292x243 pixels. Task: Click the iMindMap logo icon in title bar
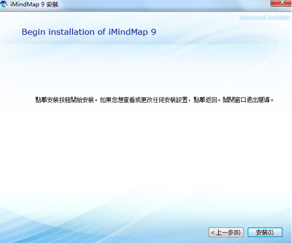4,4
